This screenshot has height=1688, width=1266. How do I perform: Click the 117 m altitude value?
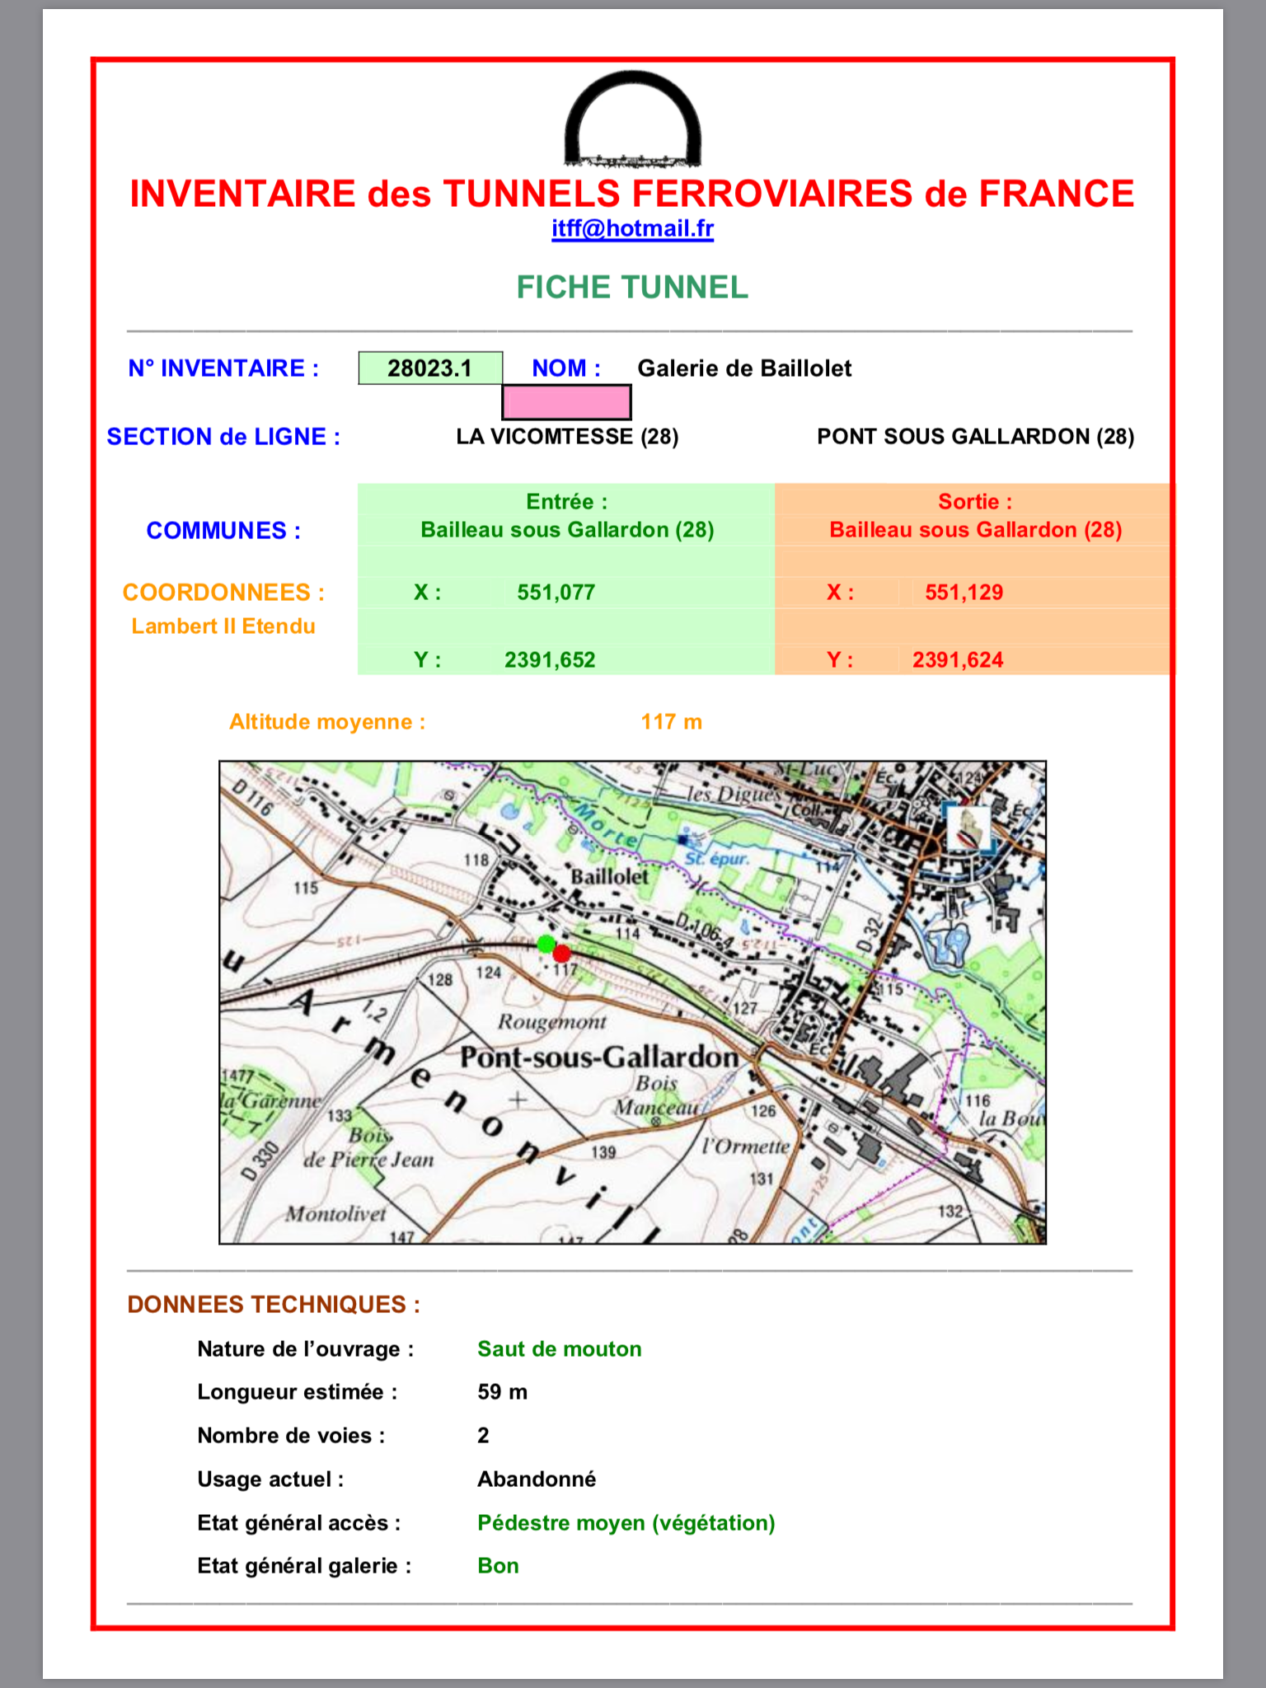coord(671,722)
